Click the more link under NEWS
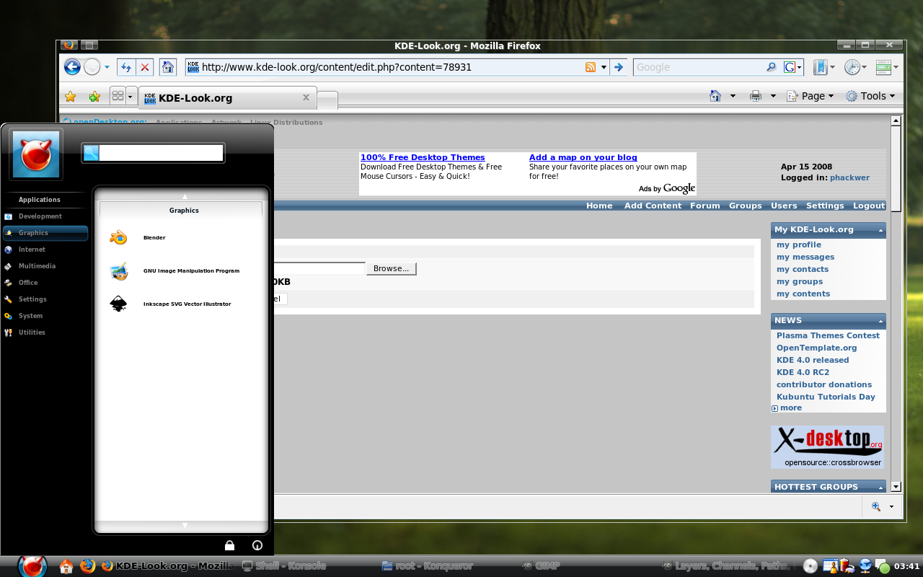 click(x=791, y=408)
